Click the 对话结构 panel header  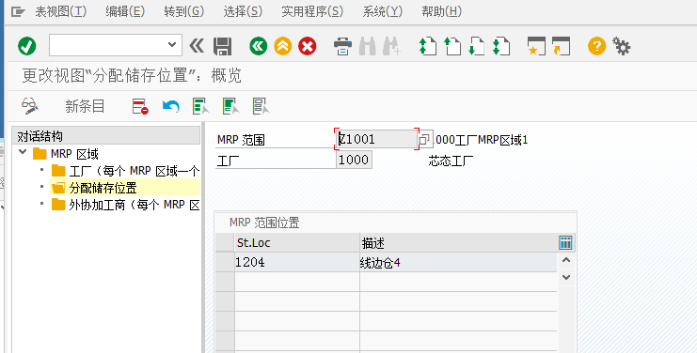tap(105, 136)
